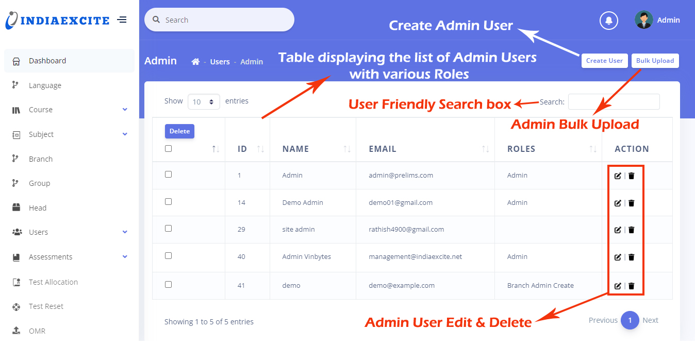This screenshot has width=695, height=347.
Task: Click trash icon for site admin row
Action: point(632,230)
